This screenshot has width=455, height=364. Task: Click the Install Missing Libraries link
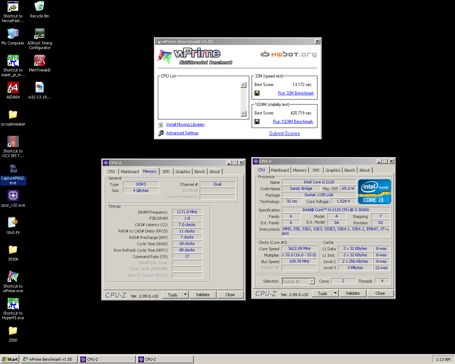[x=185, y=124]
